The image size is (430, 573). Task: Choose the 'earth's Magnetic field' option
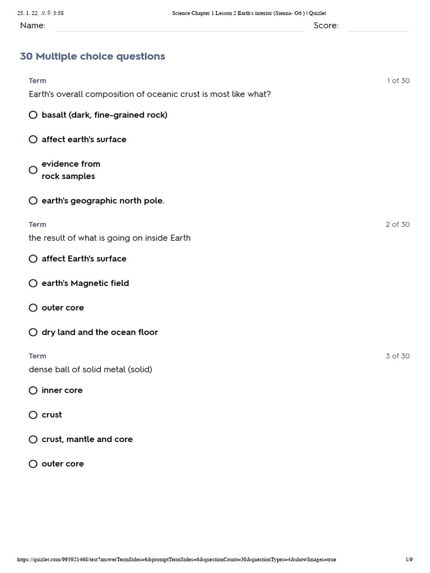[33, 283]
